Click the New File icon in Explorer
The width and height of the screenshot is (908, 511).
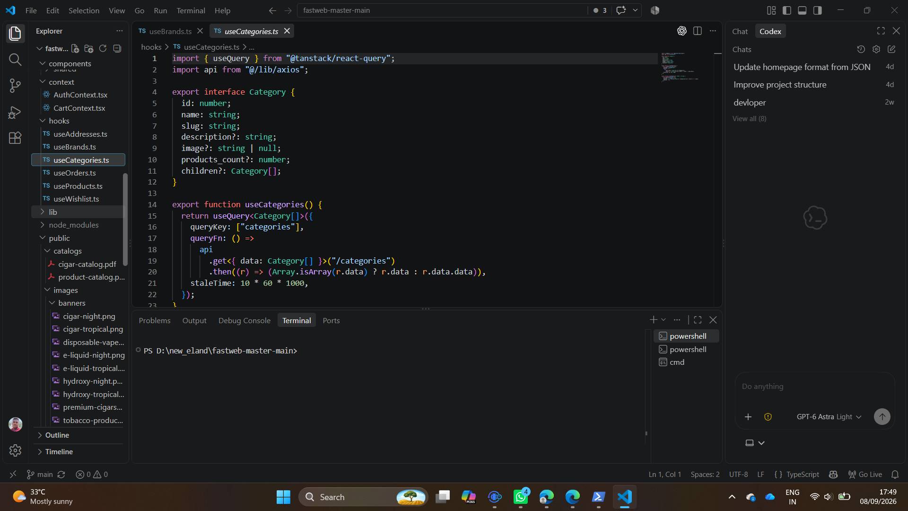coord(75,48)
